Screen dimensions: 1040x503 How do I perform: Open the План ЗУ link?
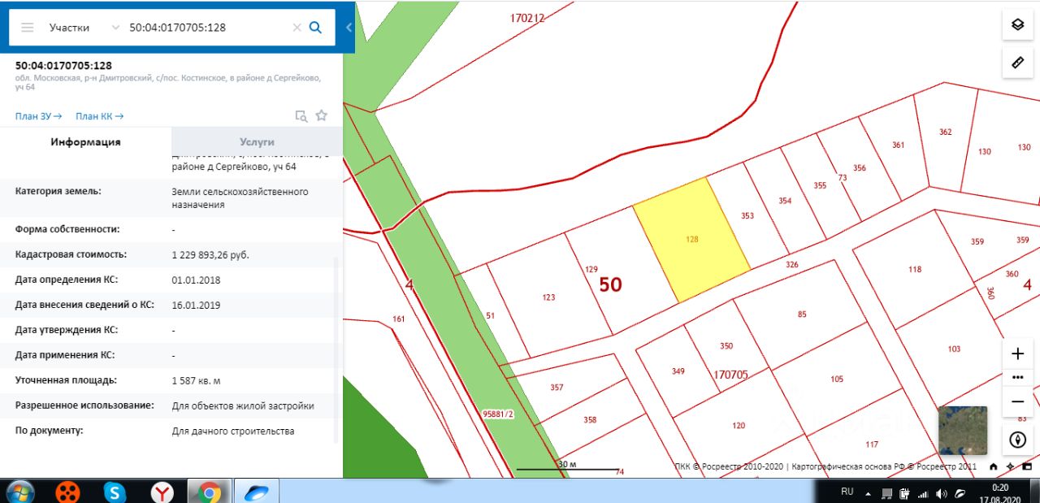pos(38,116)
